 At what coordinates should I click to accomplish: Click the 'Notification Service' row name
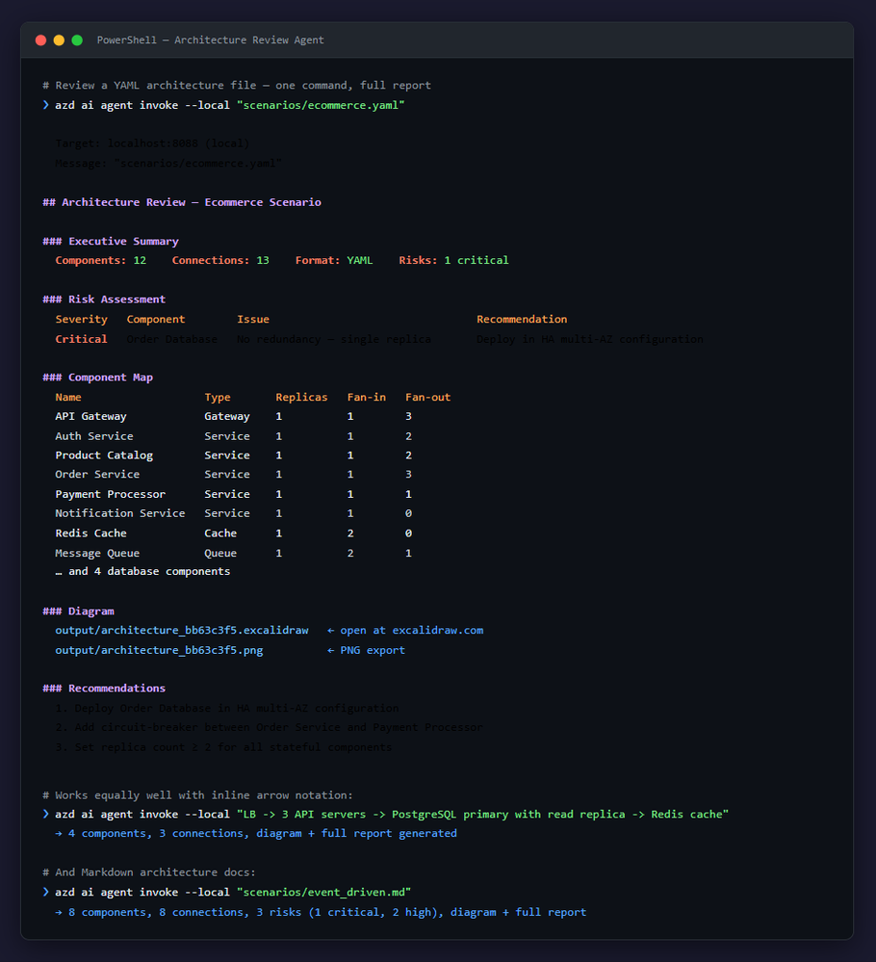[120, 513]
